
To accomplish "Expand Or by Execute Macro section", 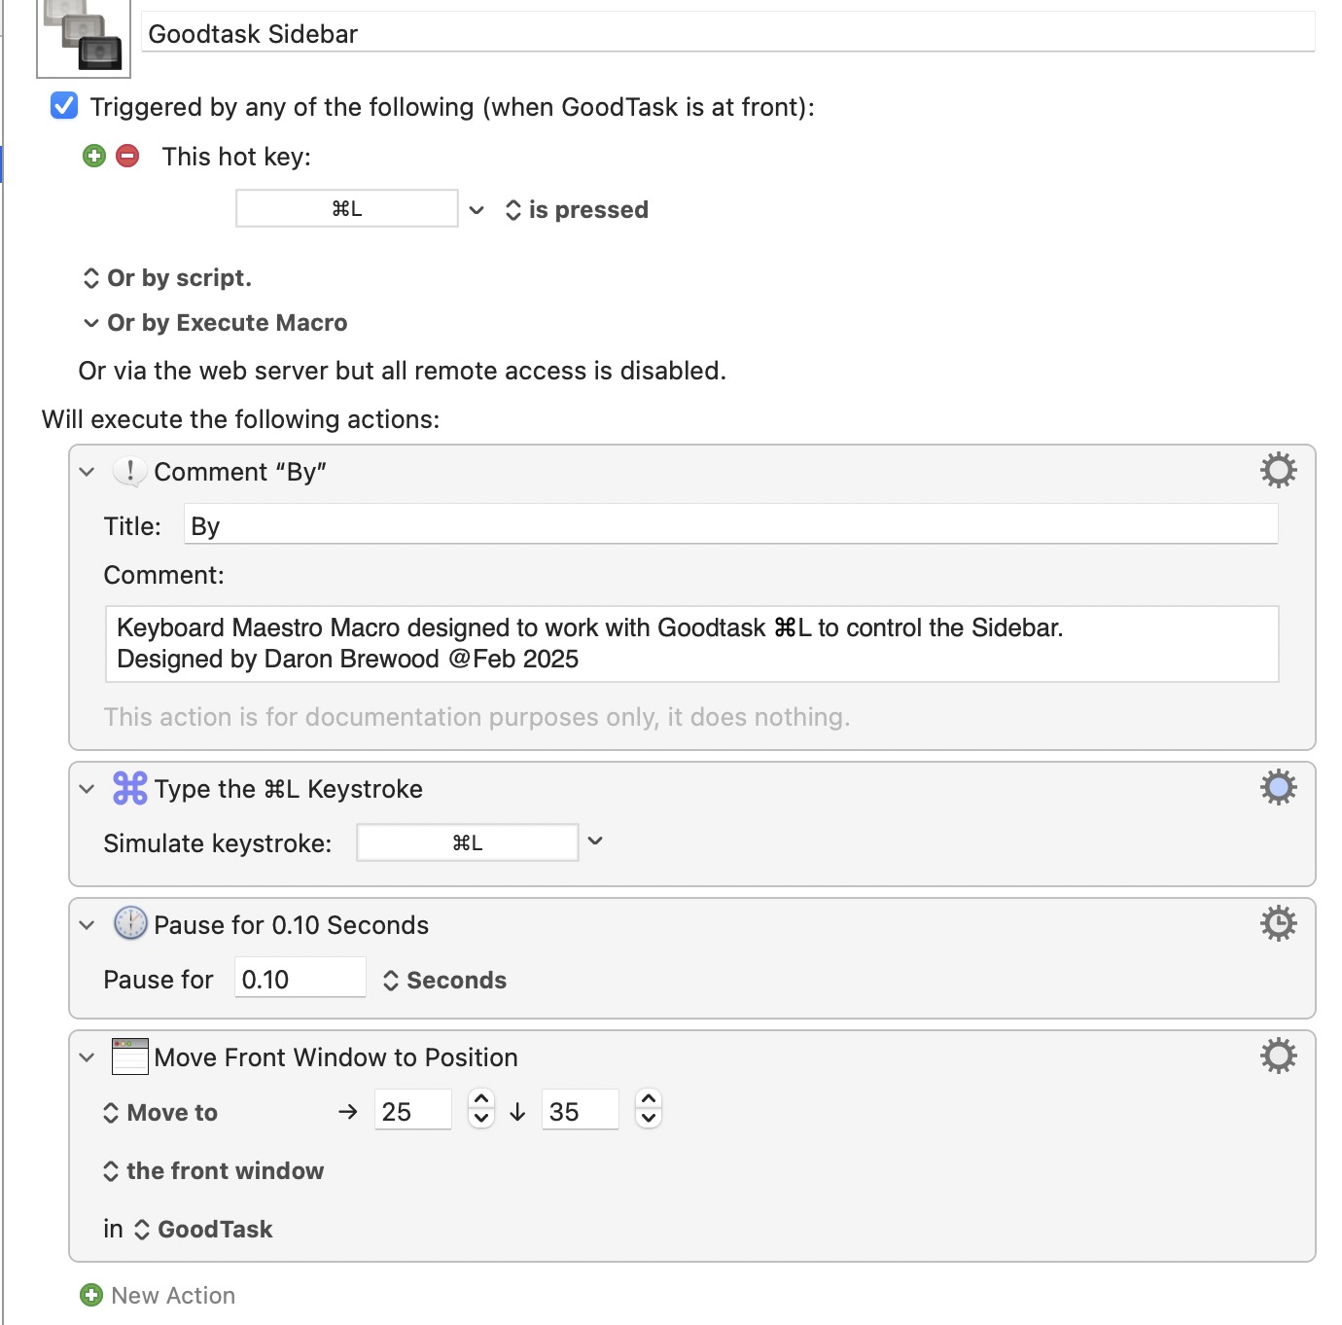I will click(x=91, y=323).
